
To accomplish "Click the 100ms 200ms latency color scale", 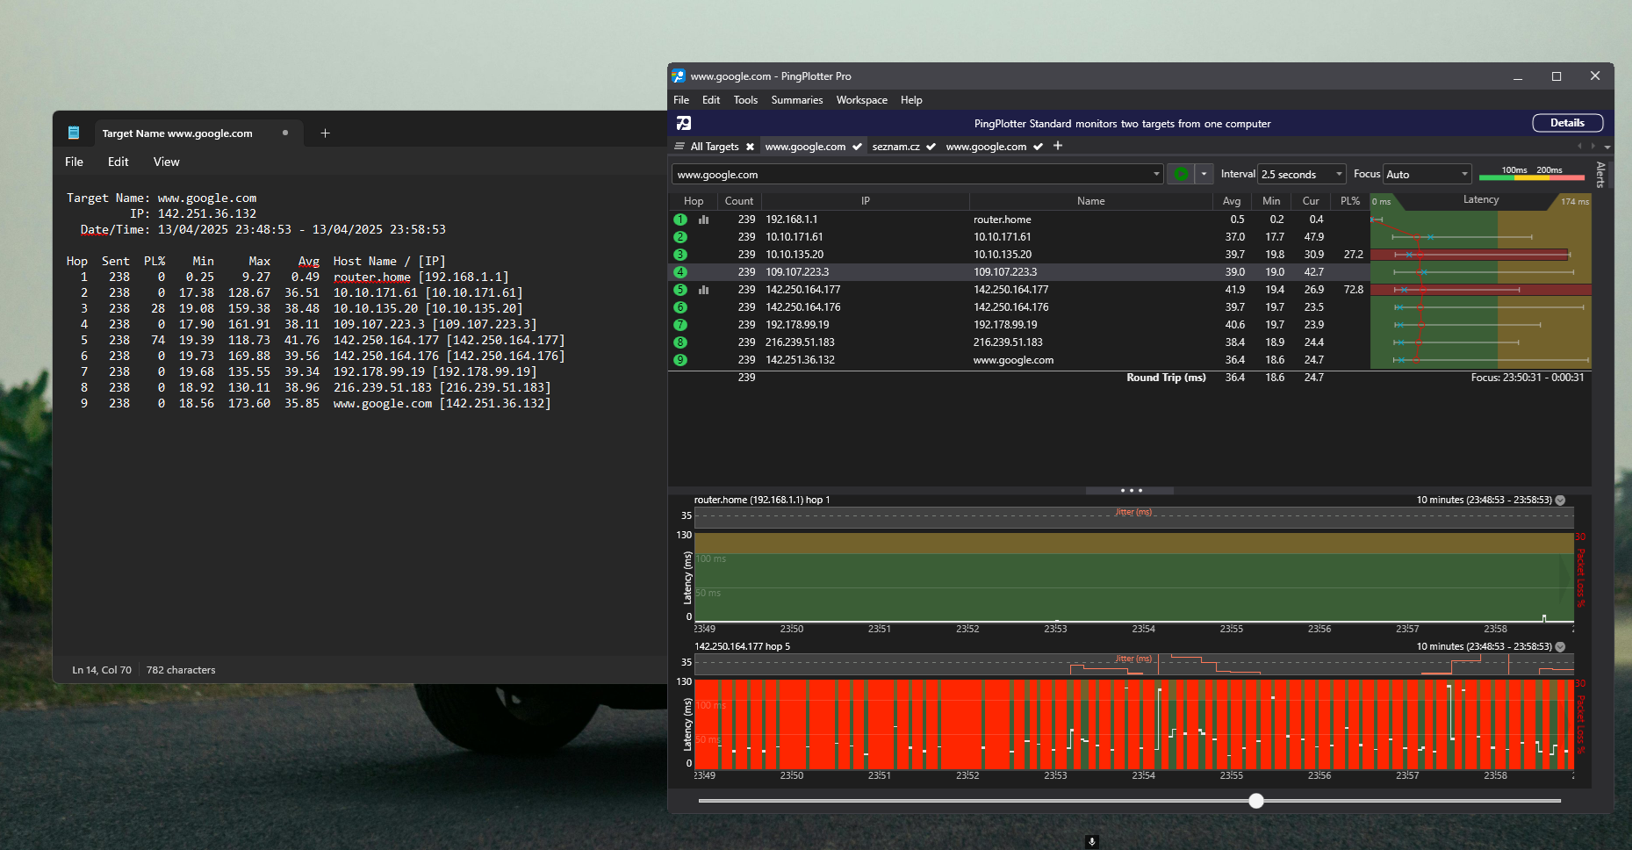I will pos(1532,174).
